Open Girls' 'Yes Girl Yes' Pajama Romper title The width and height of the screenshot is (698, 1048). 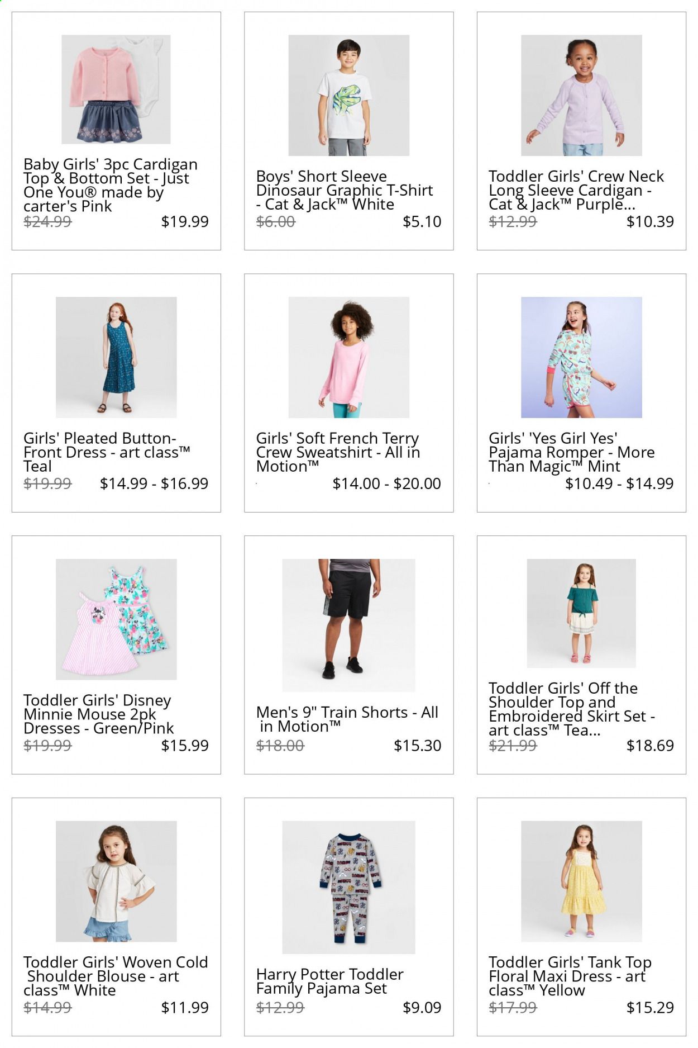(x=572, y=453)
